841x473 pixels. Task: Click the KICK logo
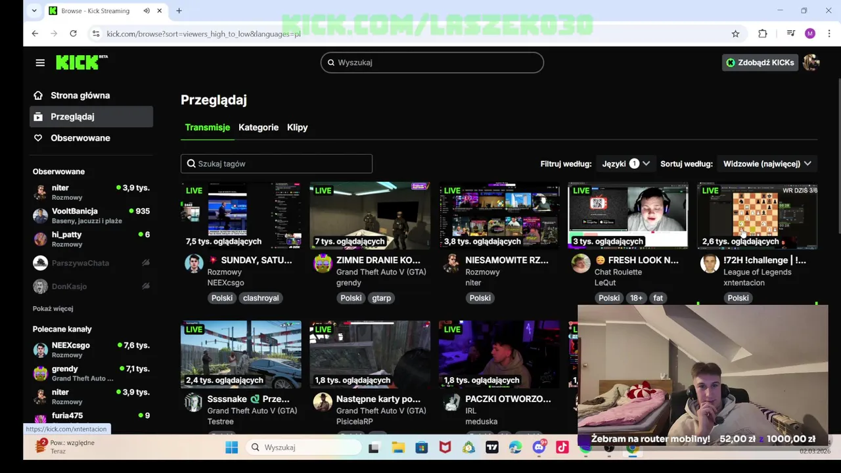click(81, 62)
